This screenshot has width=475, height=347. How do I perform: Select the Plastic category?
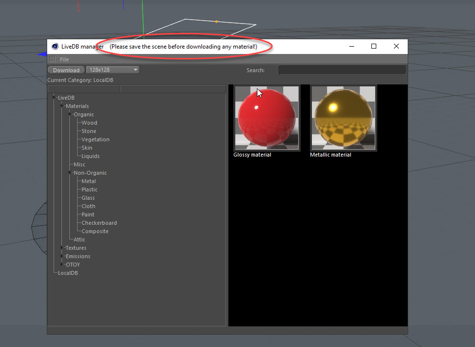[x=89, y=189]
